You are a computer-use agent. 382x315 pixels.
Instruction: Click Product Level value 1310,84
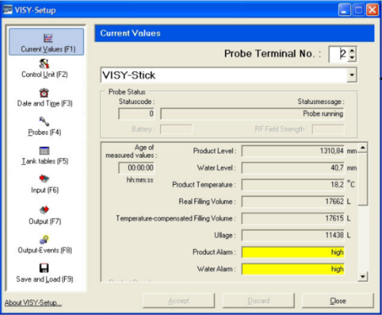click(293, 151)
